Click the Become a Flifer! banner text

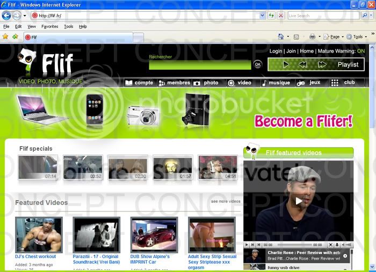click(x=303, y=121)
